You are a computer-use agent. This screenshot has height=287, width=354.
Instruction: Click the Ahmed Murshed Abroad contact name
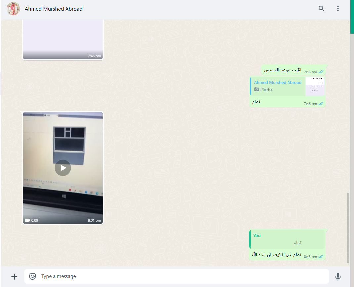click(x=54, y=9)
